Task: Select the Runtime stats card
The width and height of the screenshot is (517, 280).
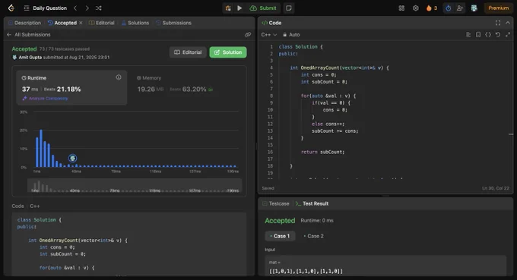Action: point(71,87)
